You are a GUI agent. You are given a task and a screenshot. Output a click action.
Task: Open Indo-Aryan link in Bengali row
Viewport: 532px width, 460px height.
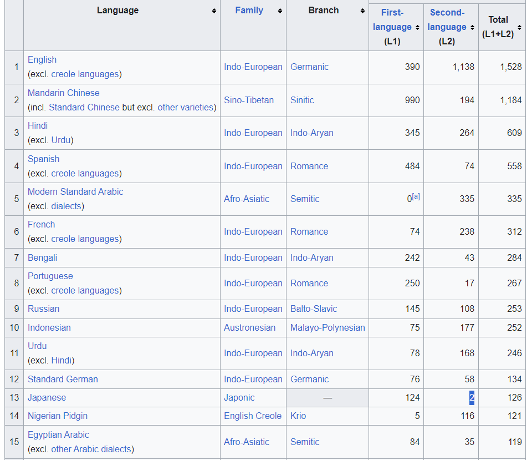pos(312,258)
